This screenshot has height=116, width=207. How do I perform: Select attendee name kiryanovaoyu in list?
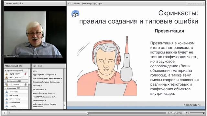(15, 99)
